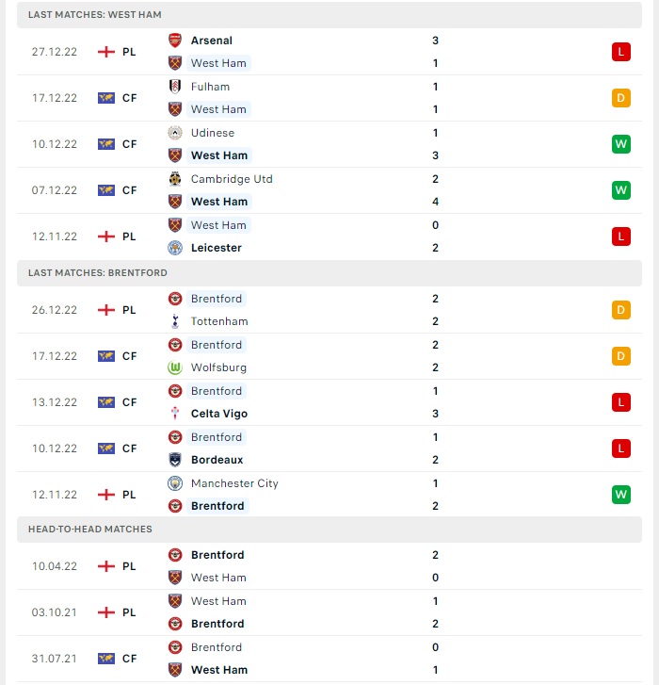Click the Bordeaux club crest

click(x=175, y=460)
